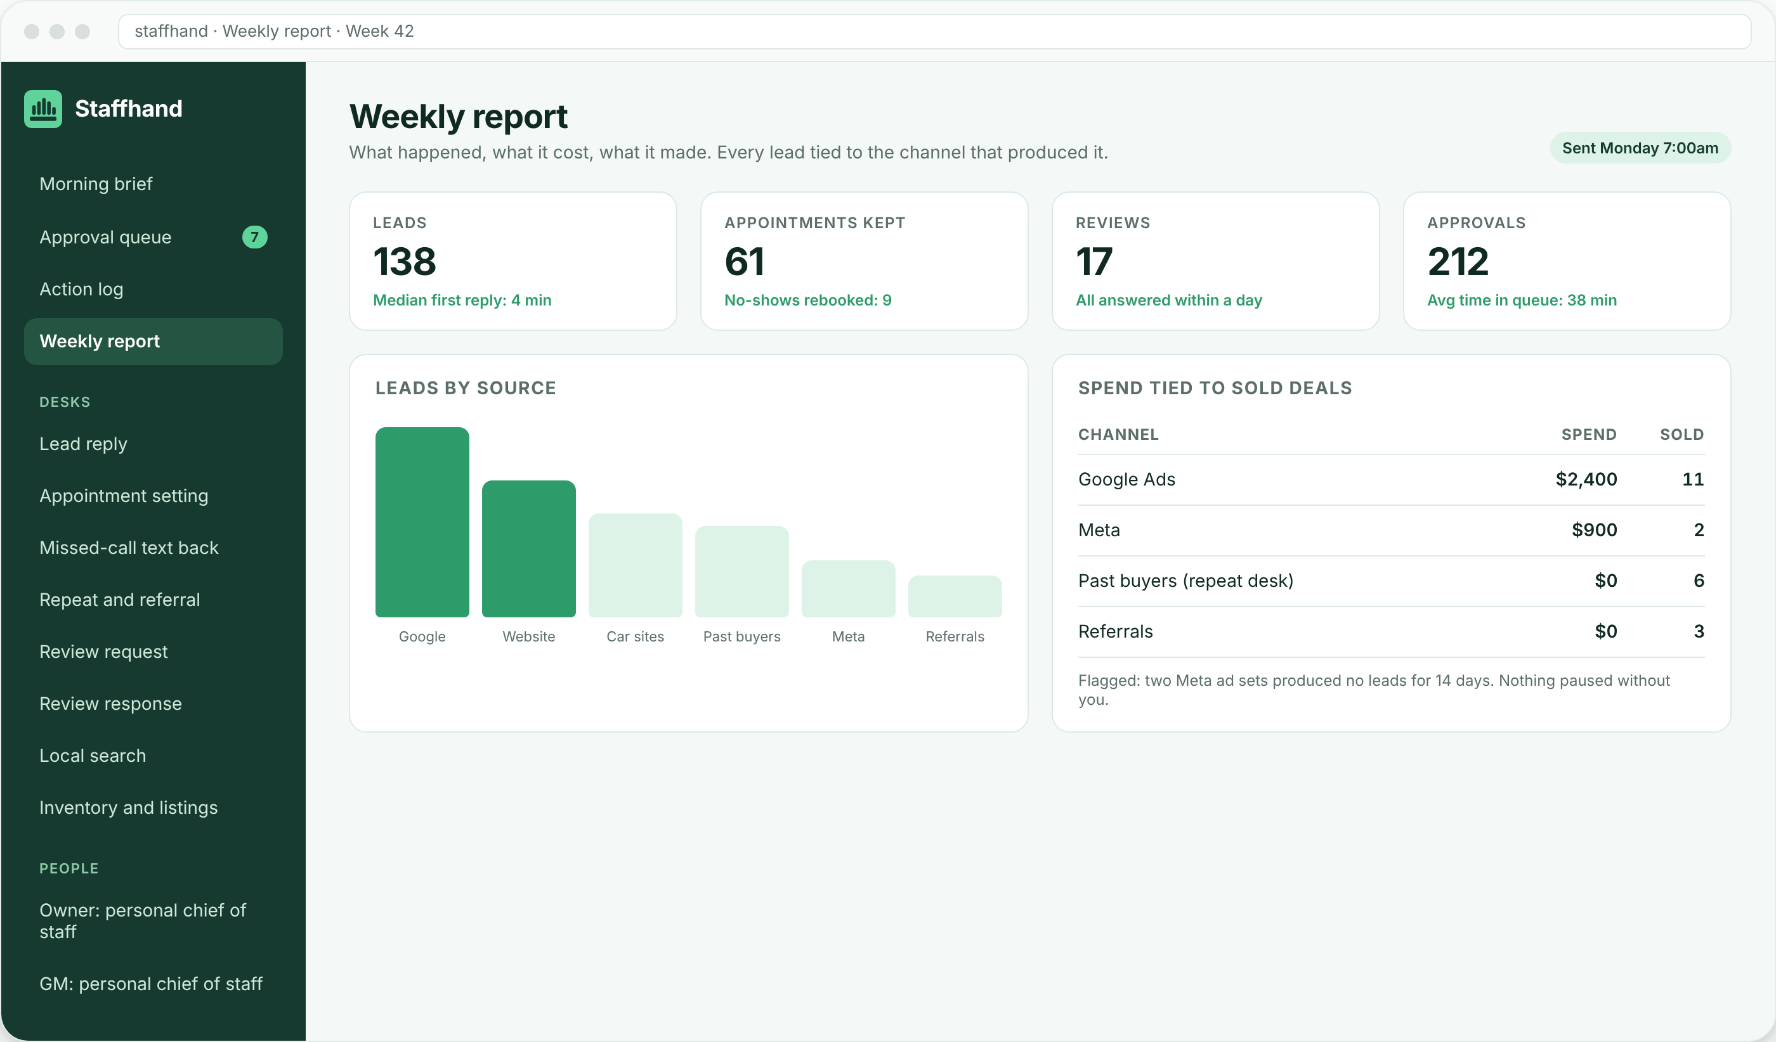Click the Staffhand bar-chart logo icon

pos(43,108)
